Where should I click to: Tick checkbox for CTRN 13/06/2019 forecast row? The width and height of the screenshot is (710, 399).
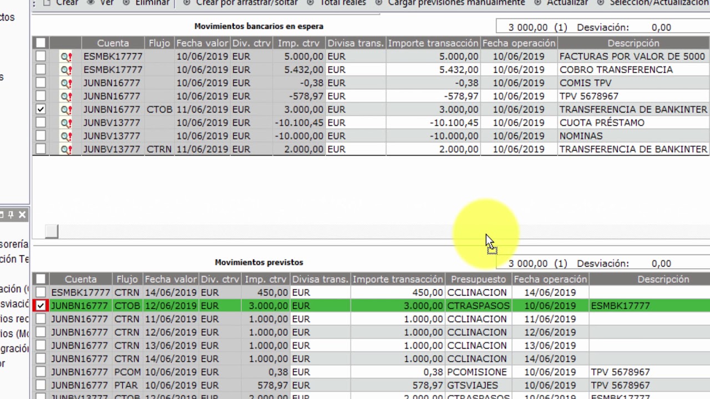tap(40, 345)
